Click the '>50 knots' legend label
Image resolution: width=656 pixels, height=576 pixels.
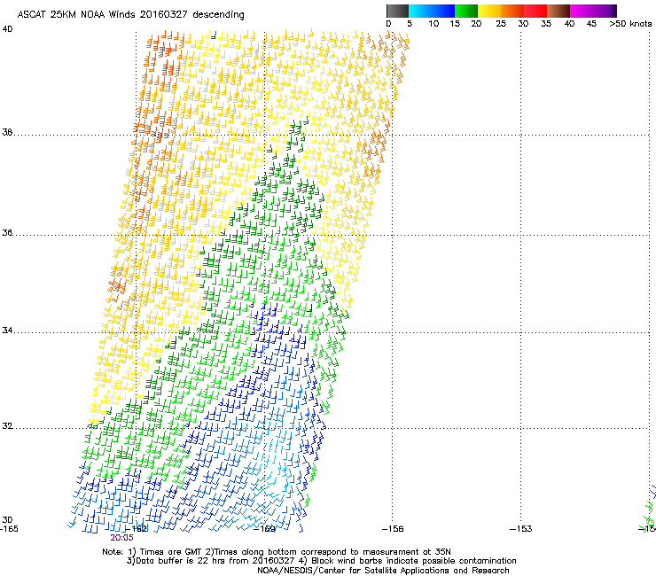[x=630, y=24]
